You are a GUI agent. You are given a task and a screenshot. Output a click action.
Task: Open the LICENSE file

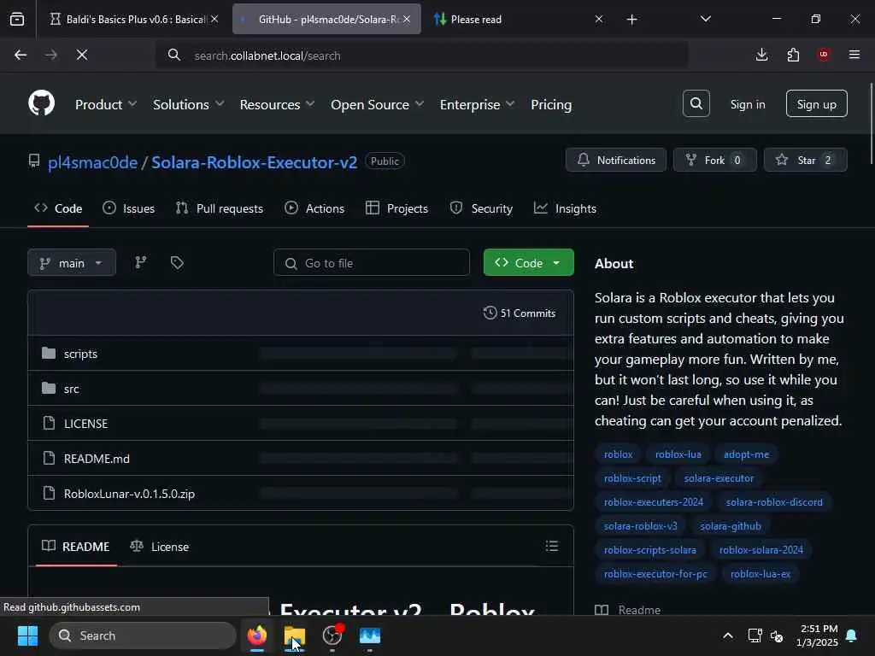click(x=86, y=424)
